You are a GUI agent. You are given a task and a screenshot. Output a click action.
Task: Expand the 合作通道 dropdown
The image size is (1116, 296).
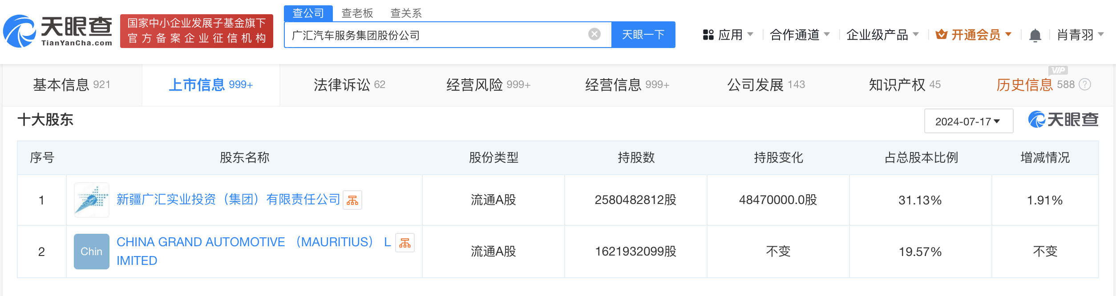tap(827, 34)
